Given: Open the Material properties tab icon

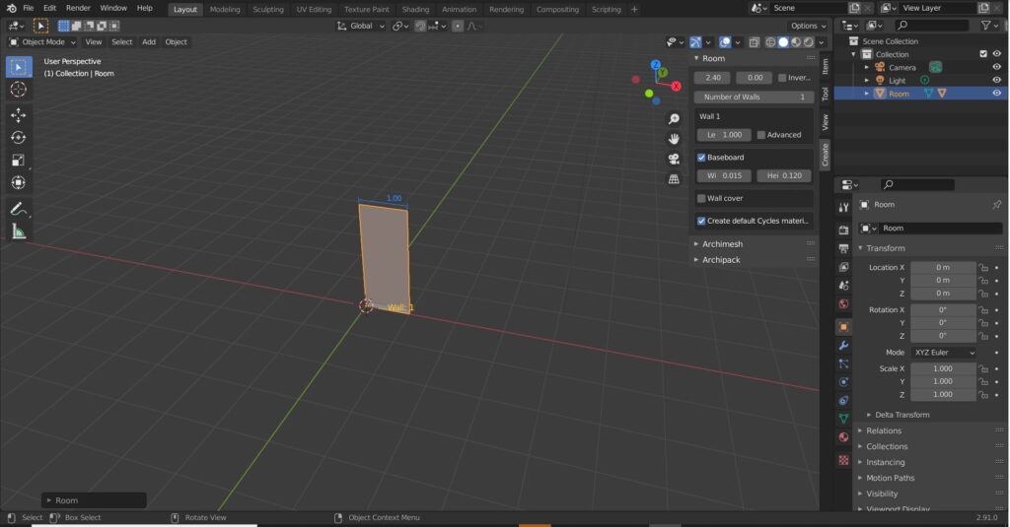Looking at the screenshot, I should pos(843,437).
